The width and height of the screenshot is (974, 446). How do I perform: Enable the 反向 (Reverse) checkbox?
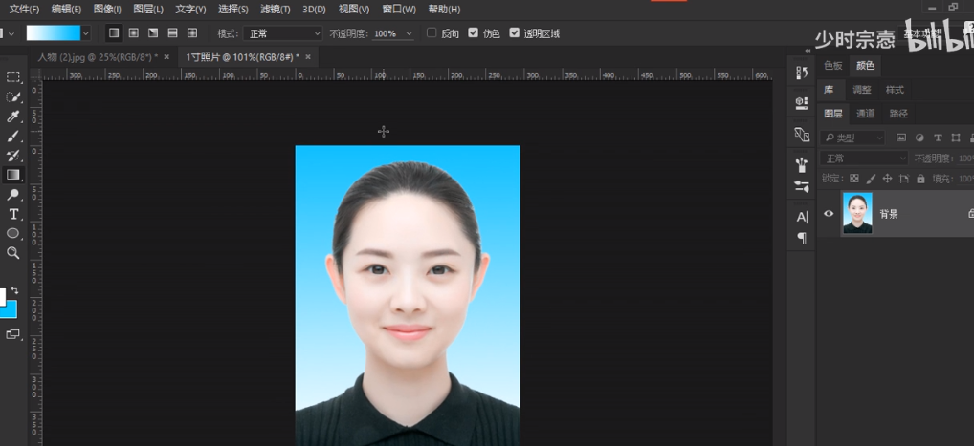(432, 33)
